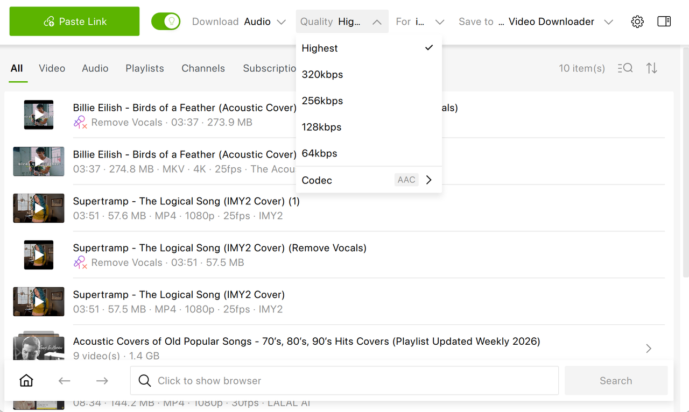
Task: Toggle the smart mode lightbulb switch
Action: [165, 22]
